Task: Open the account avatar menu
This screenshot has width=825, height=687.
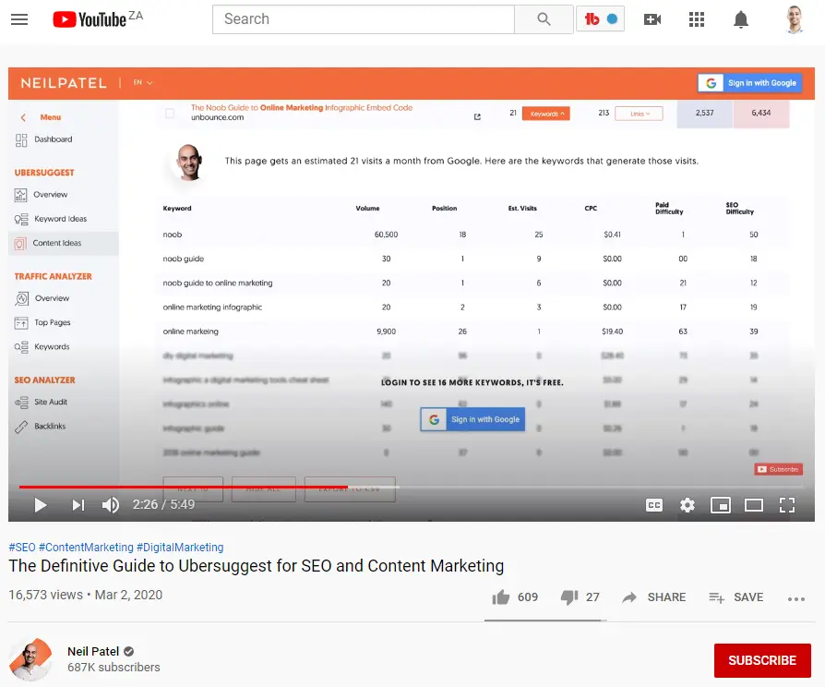Action: tap(795, 19)
